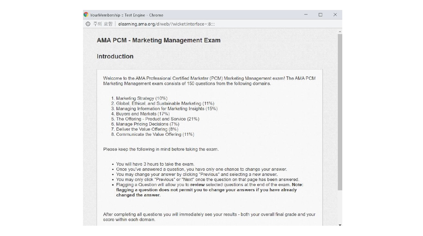Click the bold word review in Flagging bullet

point(198,185)
